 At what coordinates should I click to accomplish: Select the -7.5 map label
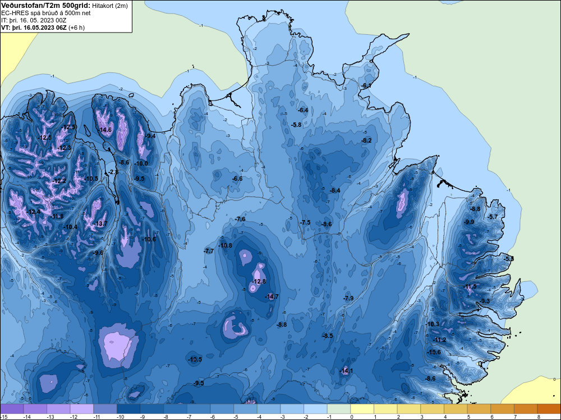click(305, 222)
